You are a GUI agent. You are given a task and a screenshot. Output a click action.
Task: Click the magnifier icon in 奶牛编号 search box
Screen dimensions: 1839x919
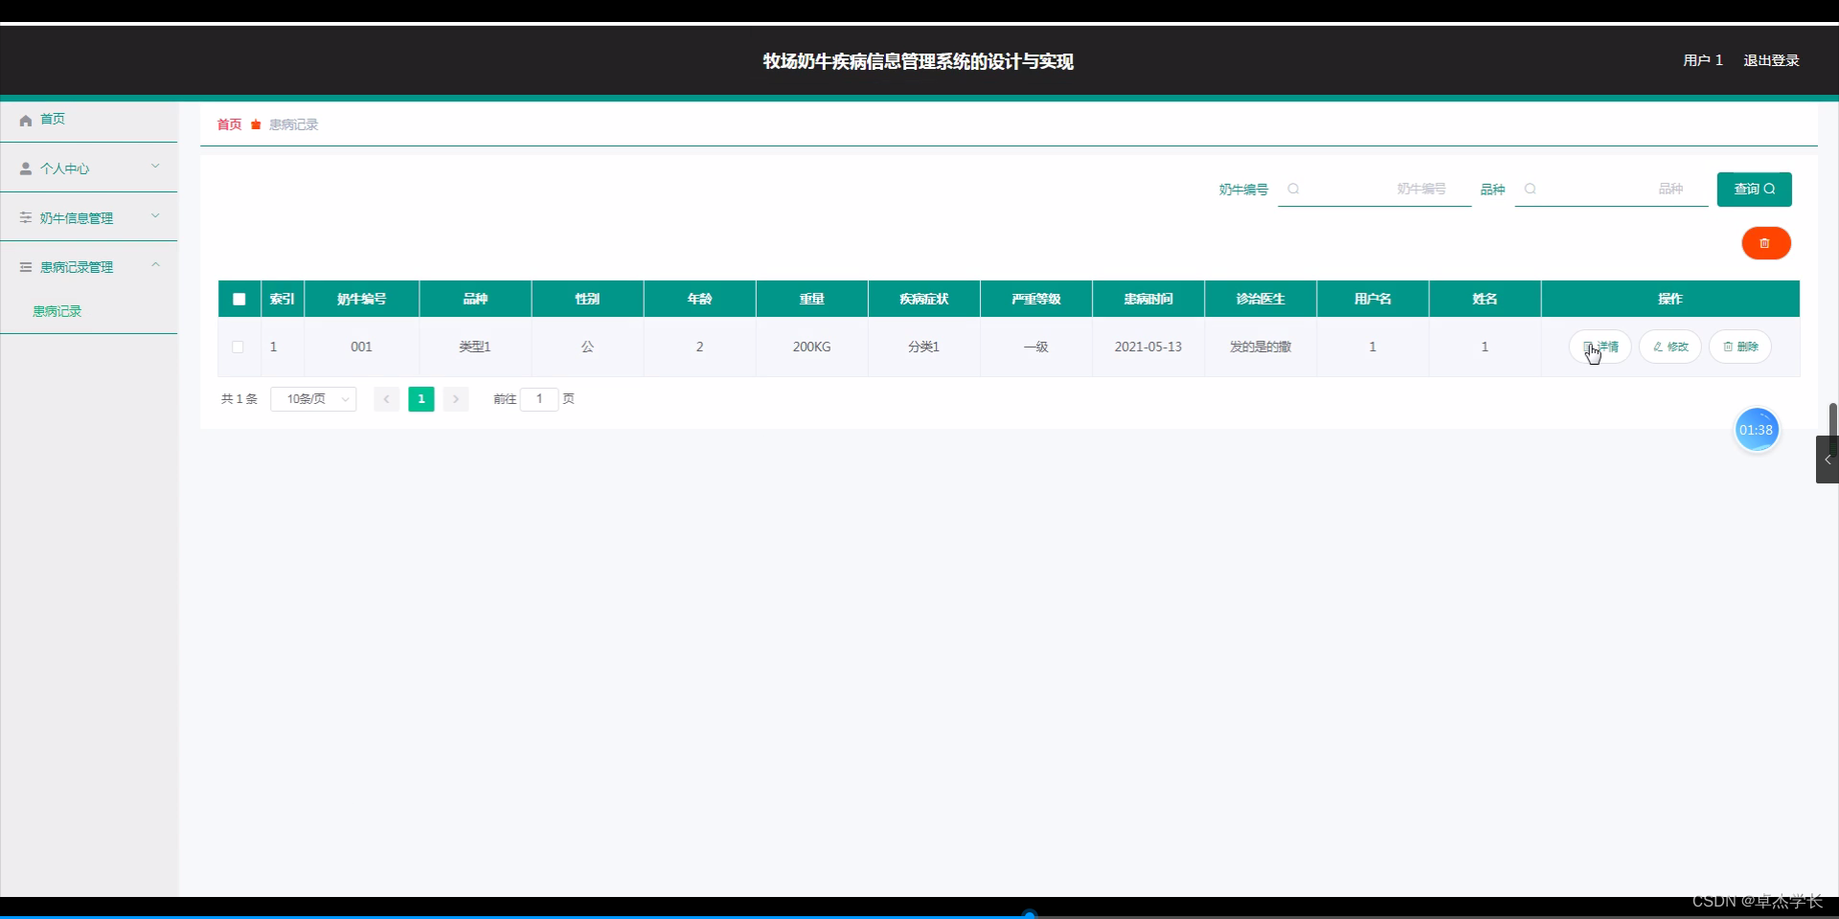tap(1293, 189)
